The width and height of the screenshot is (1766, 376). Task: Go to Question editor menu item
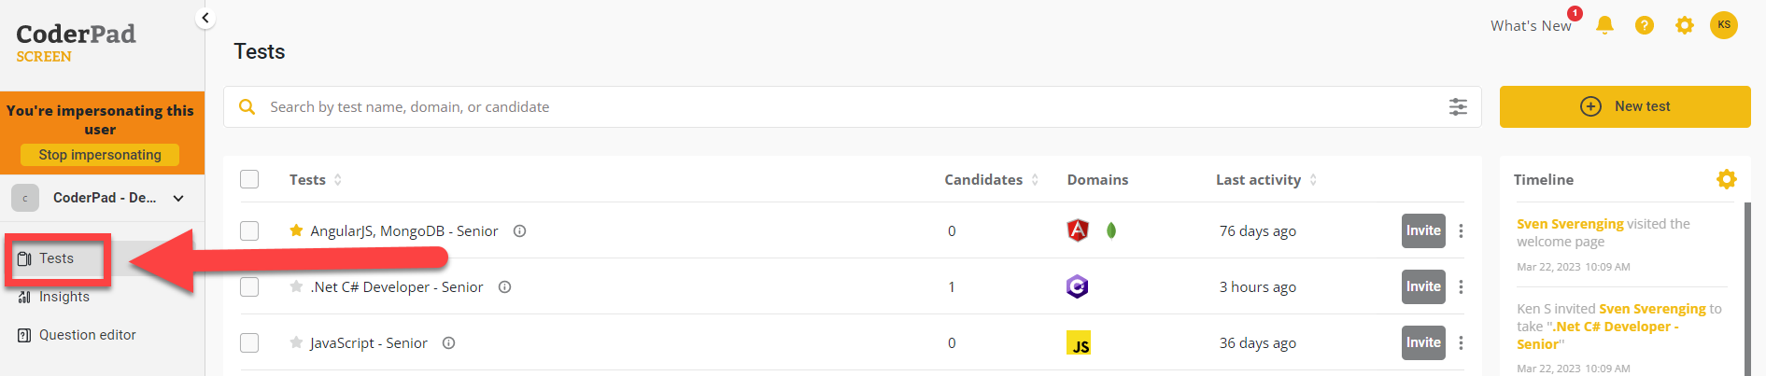coord(87,335)
